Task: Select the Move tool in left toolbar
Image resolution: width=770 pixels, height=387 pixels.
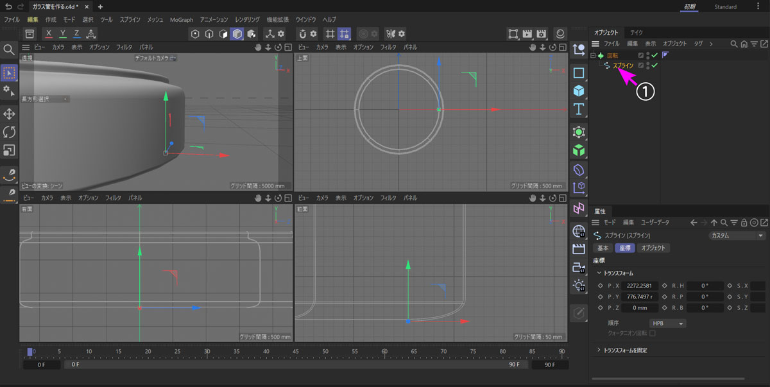Action: point(10,114)
